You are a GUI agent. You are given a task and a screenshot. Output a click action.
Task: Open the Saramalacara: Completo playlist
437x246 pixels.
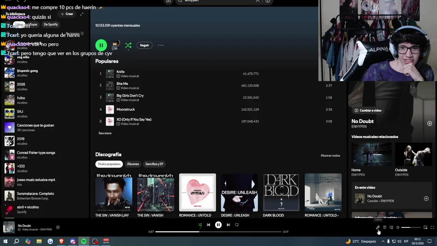coord(44,196)
